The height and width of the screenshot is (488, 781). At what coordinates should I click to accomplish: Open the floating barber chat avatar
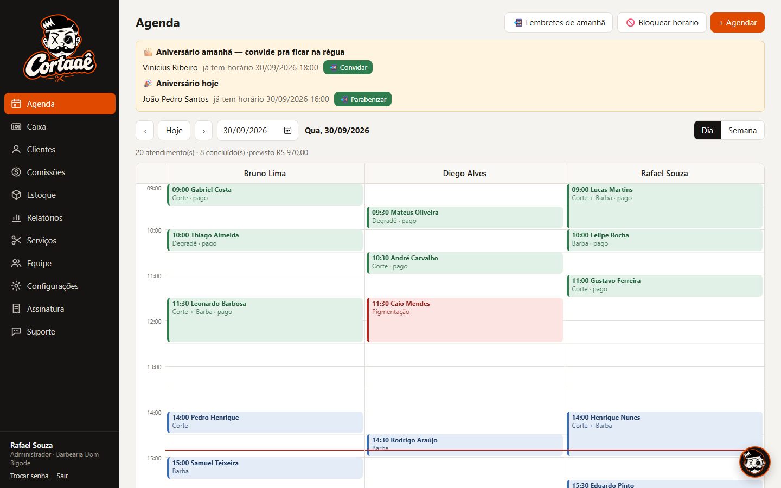coord(754,462)
